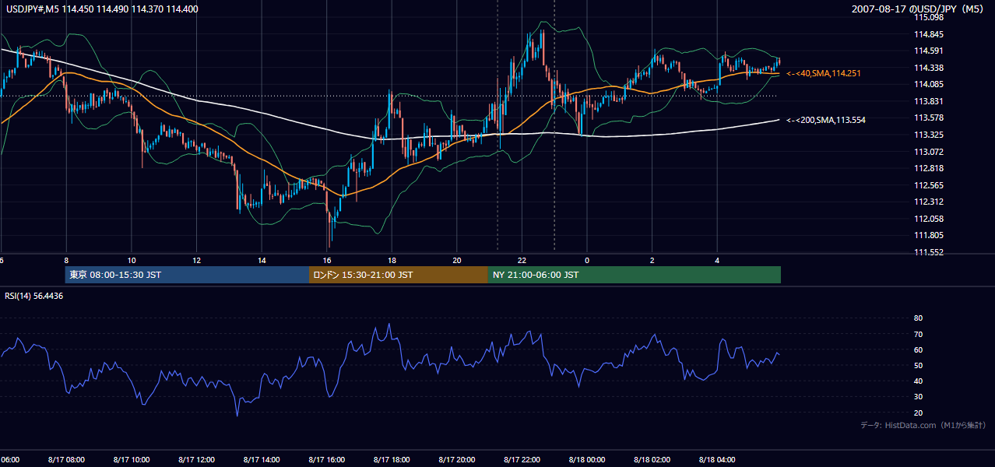Click the 8/17 18:00 time axis label

tap(392, 460)
